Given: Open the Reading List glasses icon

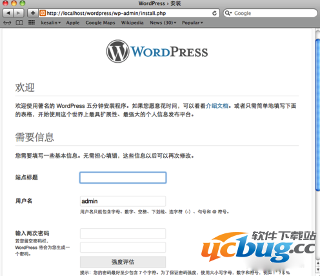Looking at the screenshot, I should tap(7, 23).
